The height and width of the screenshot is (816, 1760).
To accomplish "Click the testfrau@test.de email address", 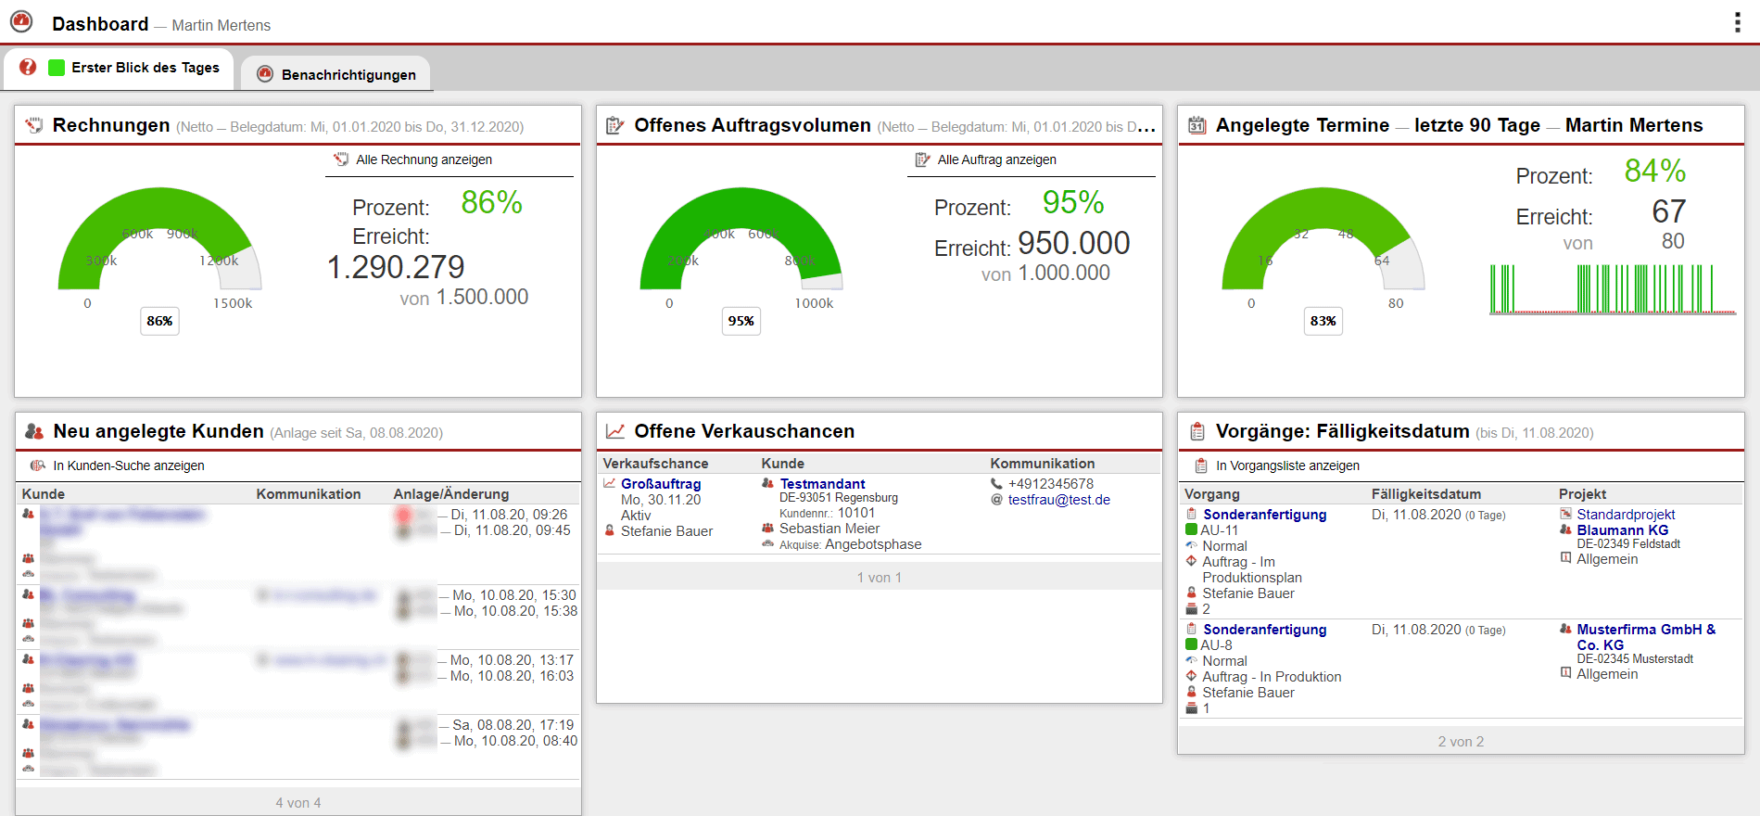I will click(x=1058, y=500).
